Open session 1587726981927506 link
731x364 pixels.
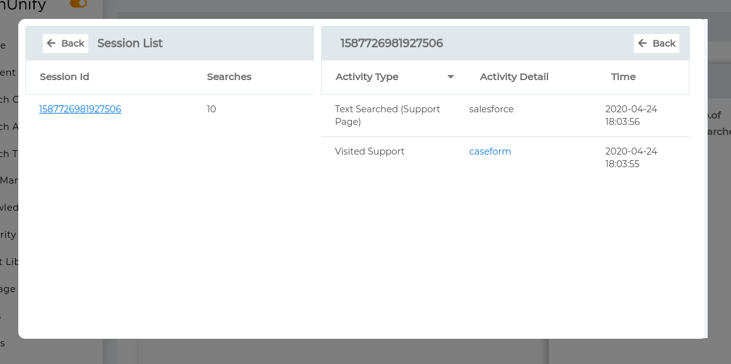[x=80, y=109]
